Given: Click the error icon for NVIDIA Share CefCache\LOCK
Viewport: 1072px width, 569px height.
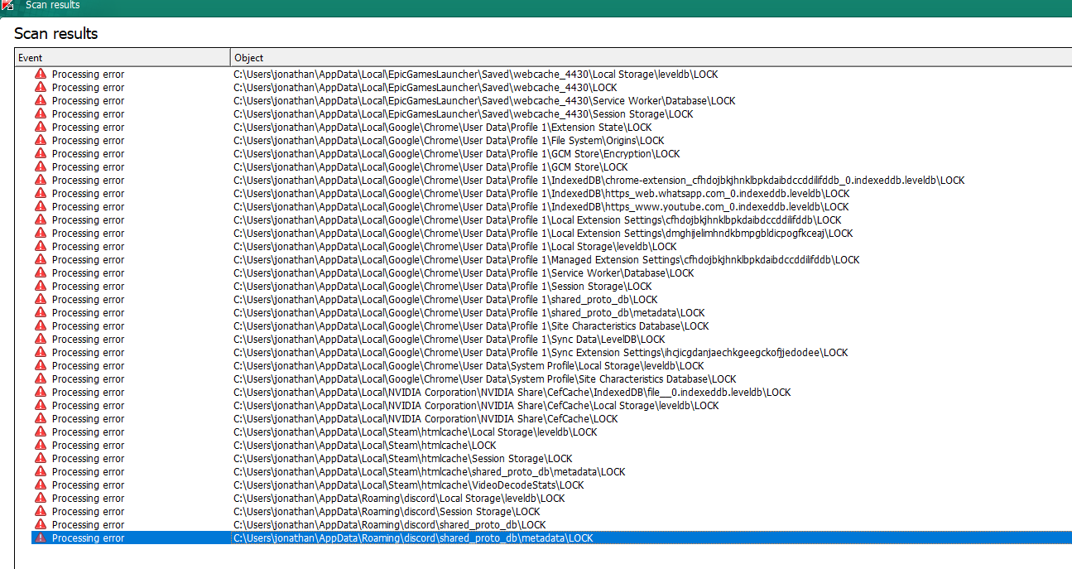Looking at the screenshot, I should click(41, 418).
